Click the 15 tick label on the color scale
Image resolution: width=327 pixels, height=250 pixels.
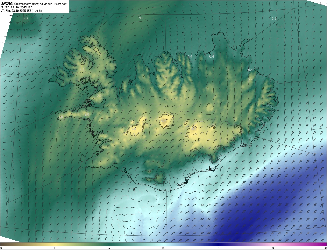click(x=218, y=248)
